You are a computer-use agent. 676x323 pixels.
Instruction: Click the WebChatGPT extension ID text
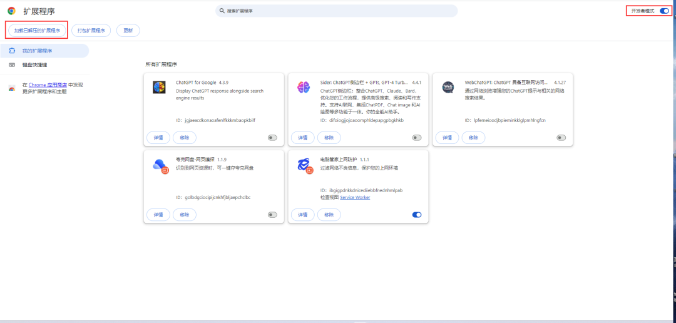[x=505, y=120]
